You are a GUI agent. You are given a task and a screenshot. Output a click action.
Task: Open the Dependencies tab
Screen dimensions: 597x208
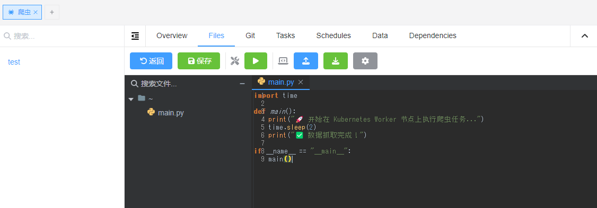433,36
